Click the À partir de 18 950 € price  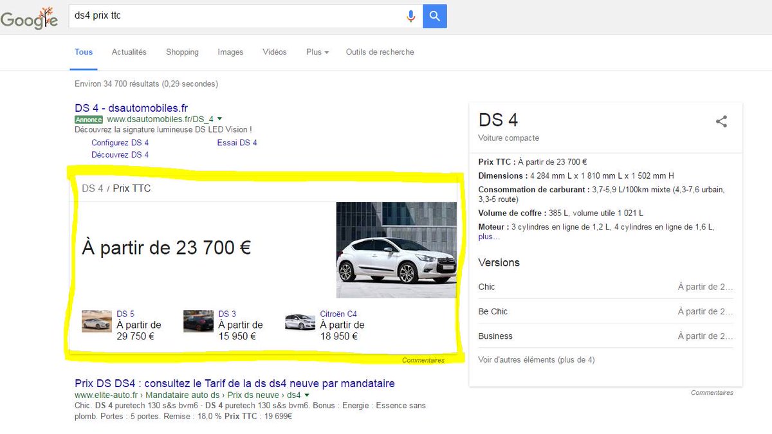tap(342, 330)
